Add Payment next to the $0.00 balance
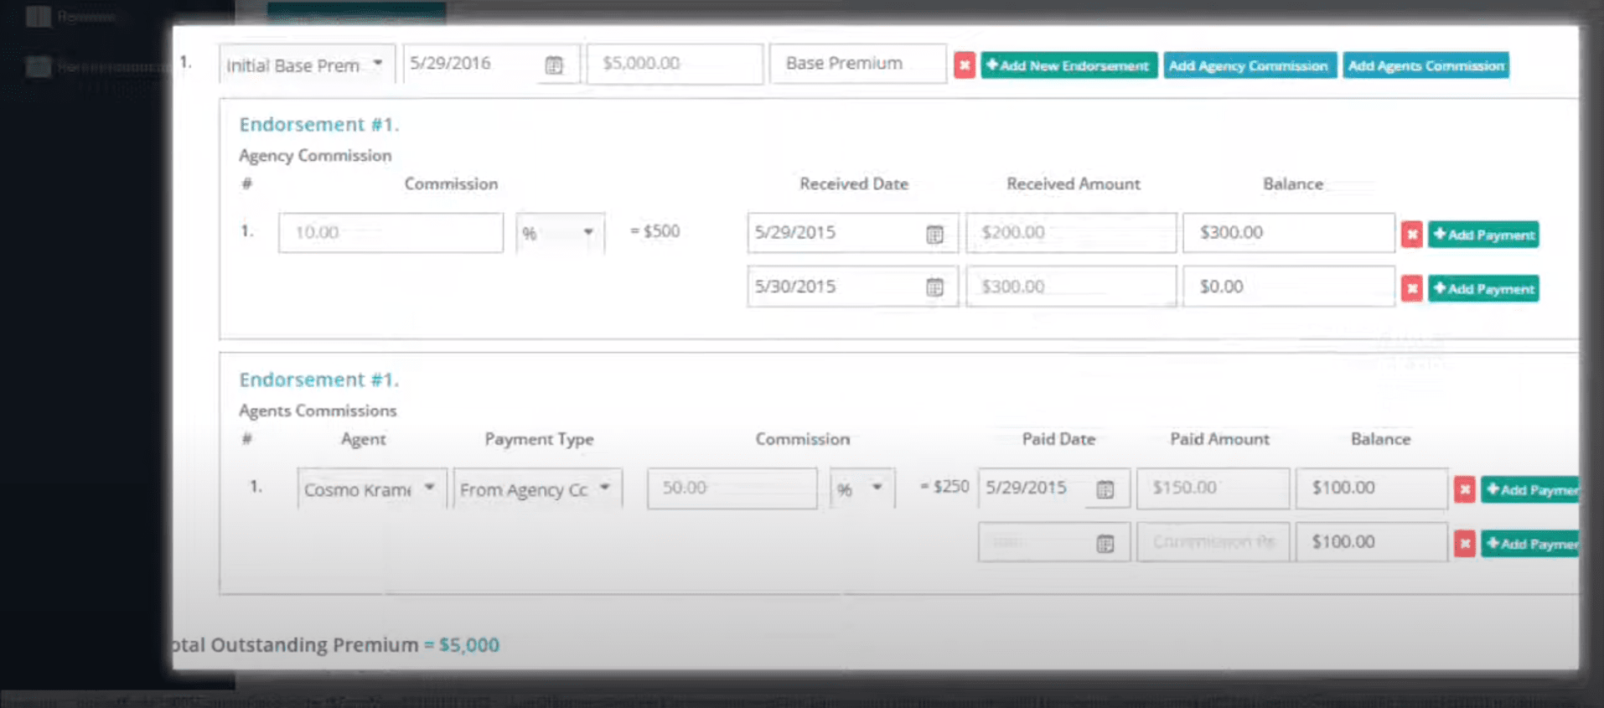This screenshot has width=1604, height=708. 1483,289
